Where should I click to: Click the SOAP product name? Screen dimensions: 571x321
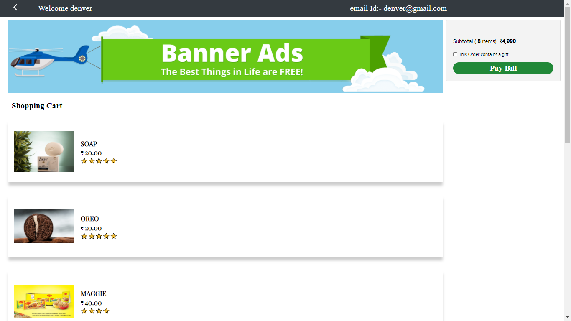[89, 144]
